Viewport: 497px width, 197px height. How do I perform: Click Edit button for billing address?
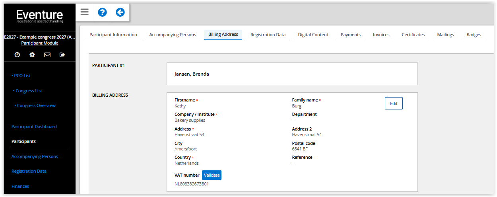point(394,103)
